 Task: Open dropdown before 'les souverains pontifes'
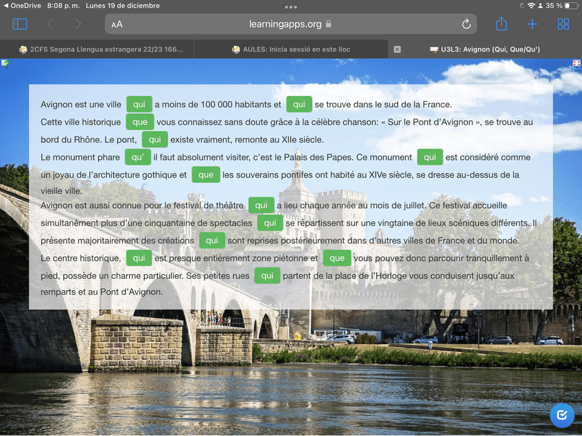tap(206, 175)
